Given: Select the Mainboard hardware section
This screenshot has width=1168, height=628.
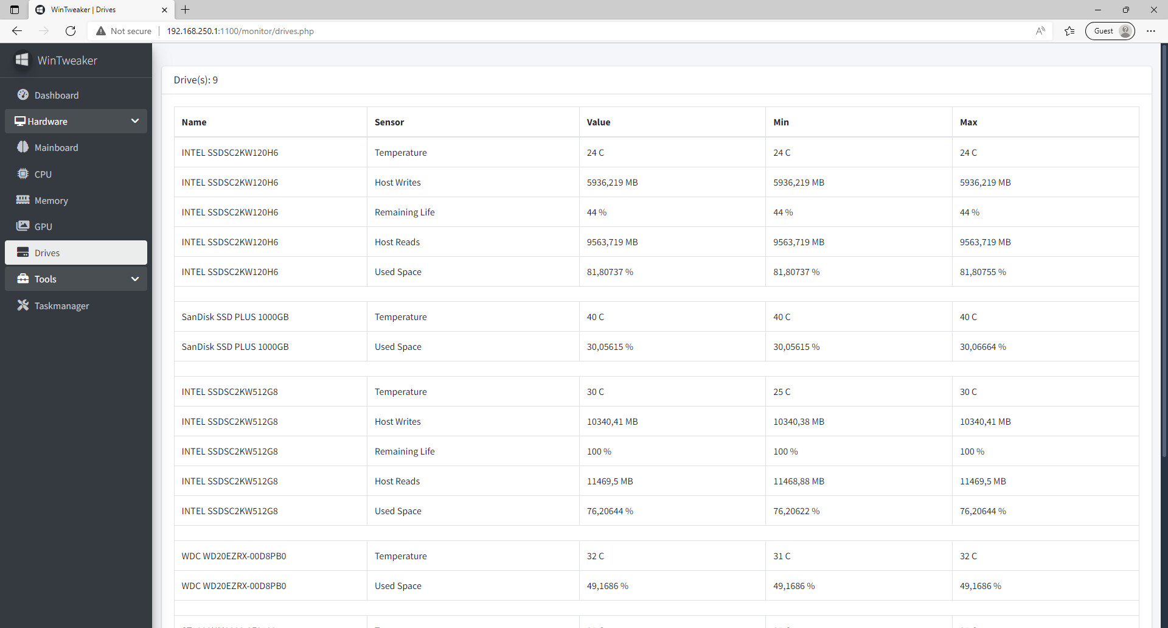Looking at the screenshot, I should pyautogui.click(x=56, y=147).
